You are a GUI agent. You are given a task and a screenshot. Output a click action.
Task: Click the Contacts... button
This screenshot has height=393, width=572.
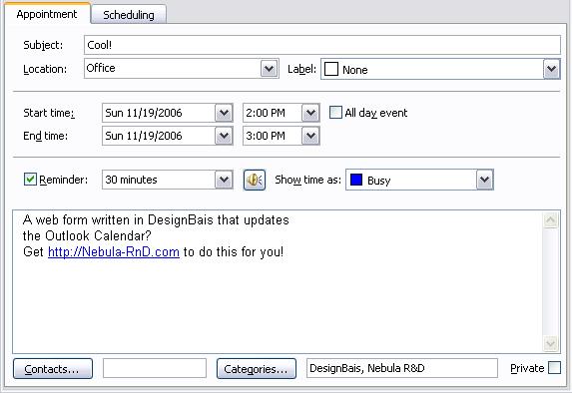coord(53,369)
